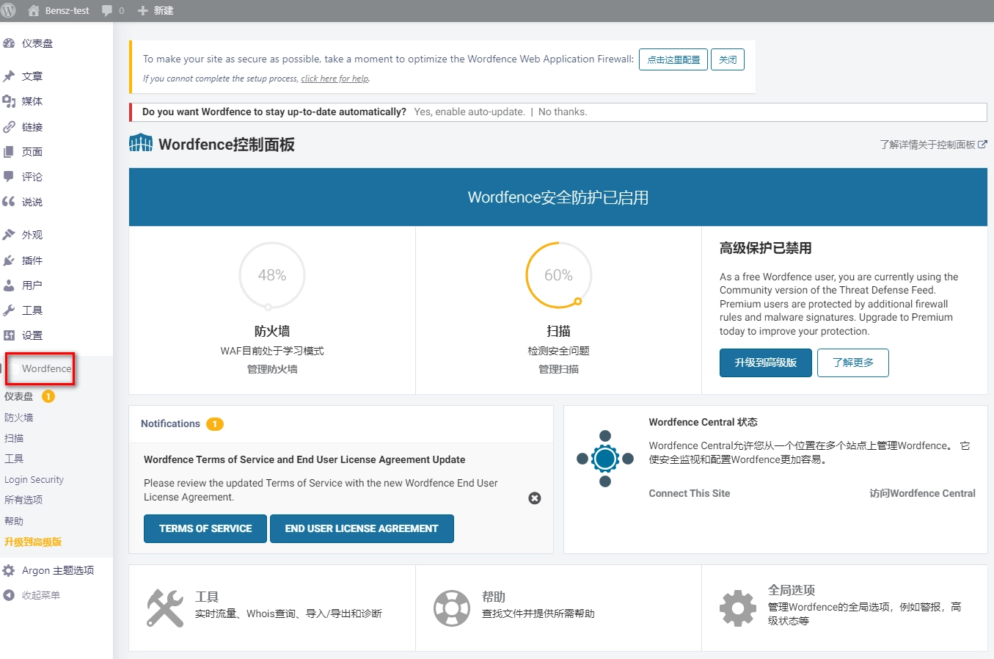Image resolution: width=994 pixels, height=659 pixels.
Task: Open the 全局选项 card heading
Action: click(x=792, y=590)
